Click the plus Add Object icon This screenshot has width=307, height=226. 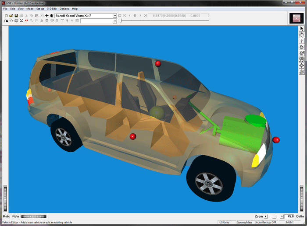pyautogui.click(x=46, y=16)
